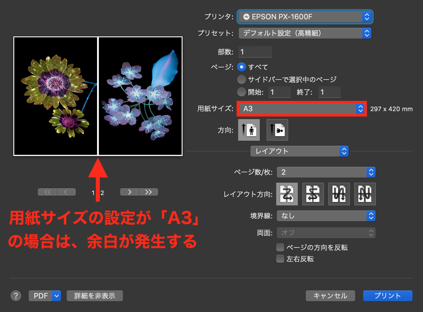
Task: Open the プリンタ dropdown for EPSON PX-1600F
Action: (305, 17)
